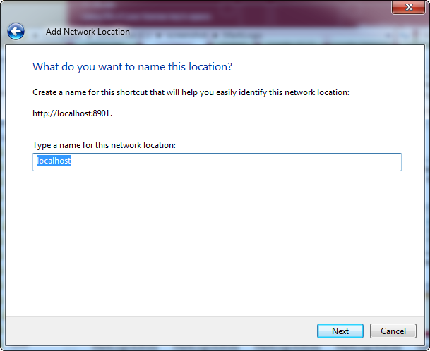Click the blank white area below name field
430x351 pixels.
tap(212, 240)
